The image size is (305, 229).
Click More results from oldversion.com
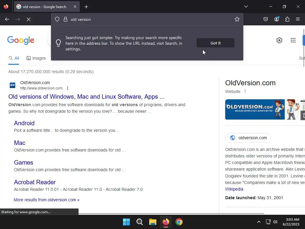pos(46,200)
